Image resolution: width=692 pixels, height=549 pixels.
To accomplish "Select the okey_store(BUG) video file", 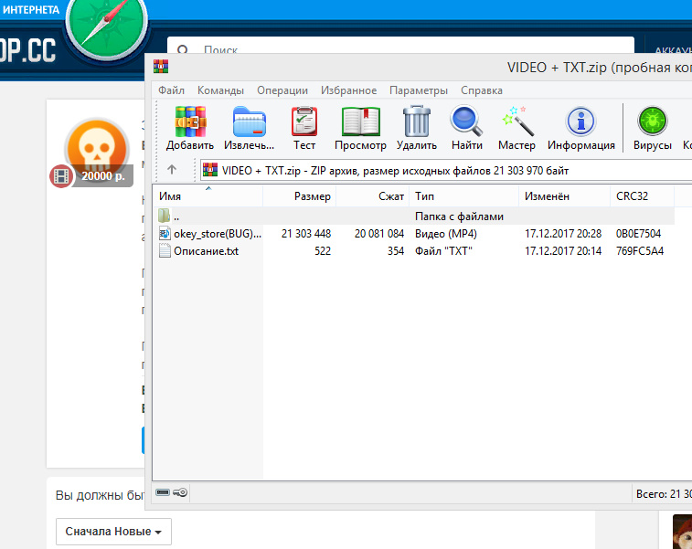I will 217,234.
